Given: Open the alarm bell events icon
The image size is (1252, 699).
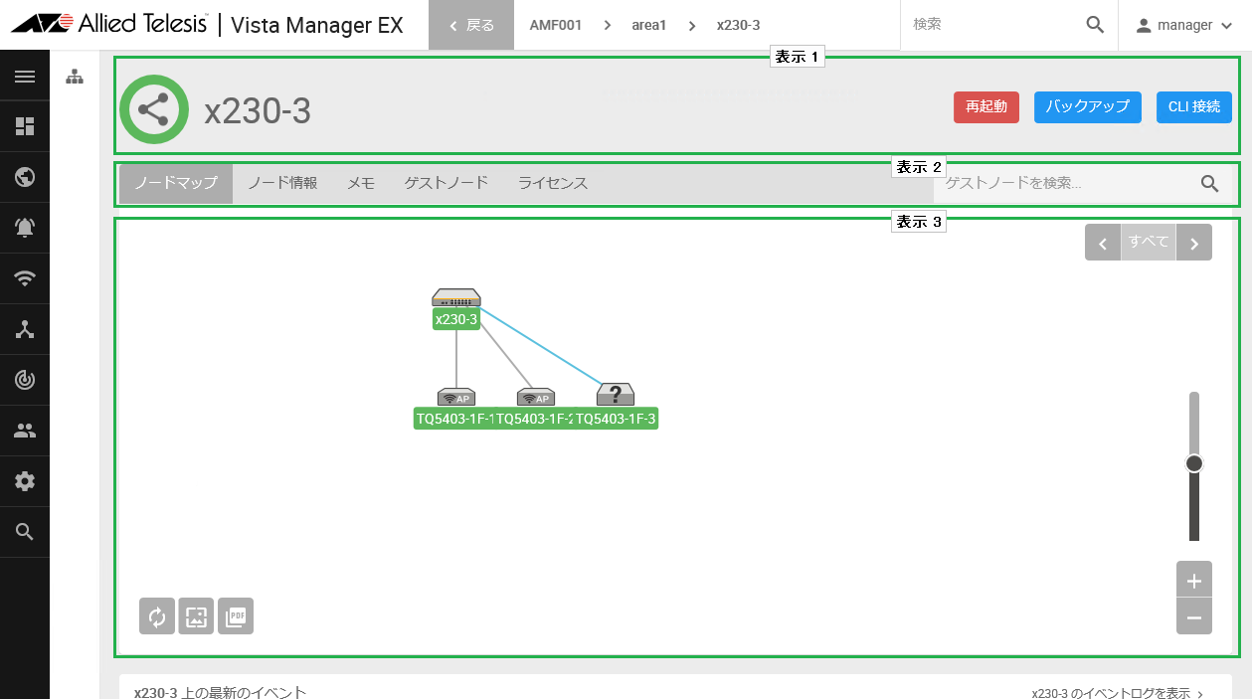Looking at the screenshot, I should tap(25, 228).
